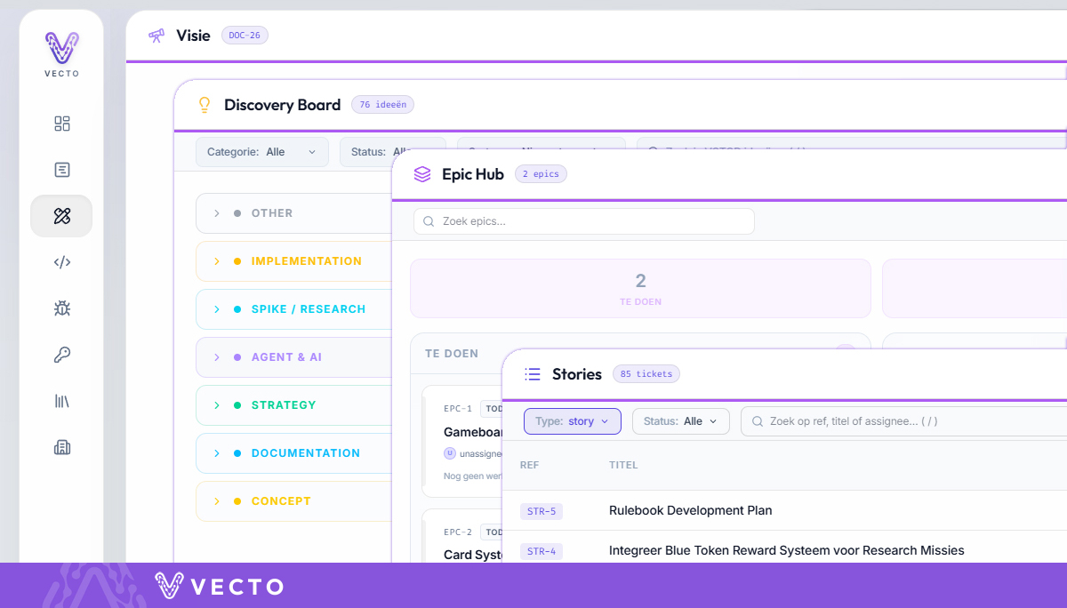Open the Status: Alle dropdown in Stories
Image resolution: width=1067 pixels, height=608 pixels.
(x=681, y=421)
